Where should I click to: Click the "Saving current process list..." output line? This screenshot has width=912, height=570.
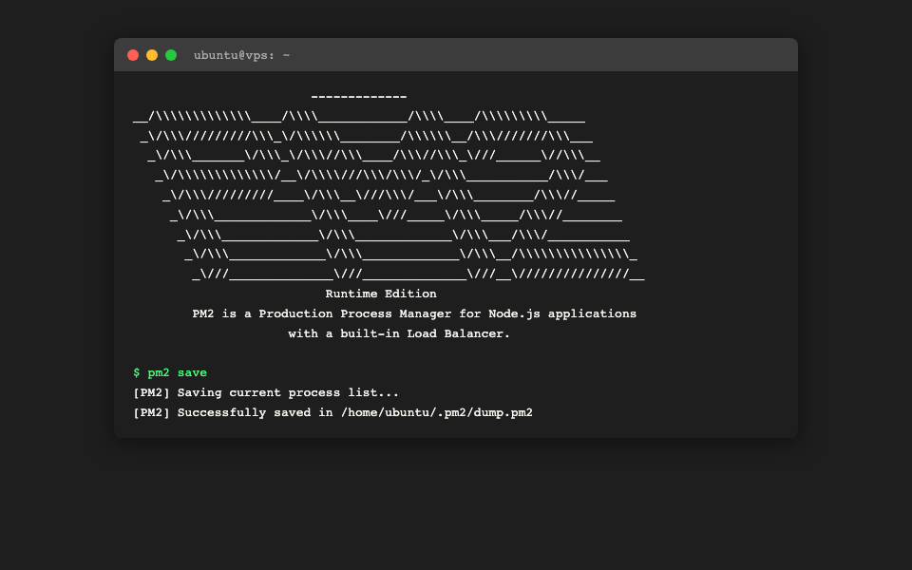click(x=266, y=392)
